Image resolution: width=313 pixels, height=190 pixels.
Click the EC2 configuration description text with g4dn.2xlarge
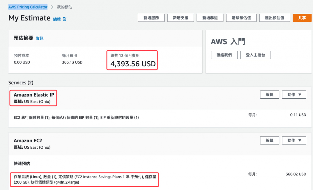point(85,179)
